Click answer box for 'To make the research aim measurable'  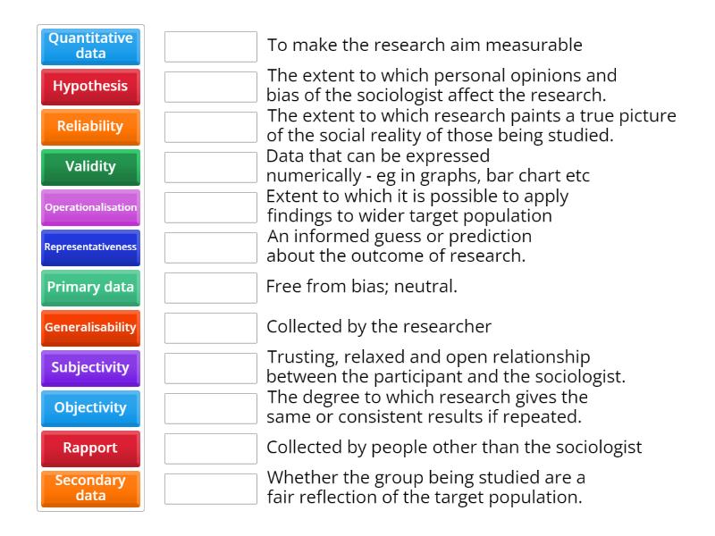(x=211, y=46)
